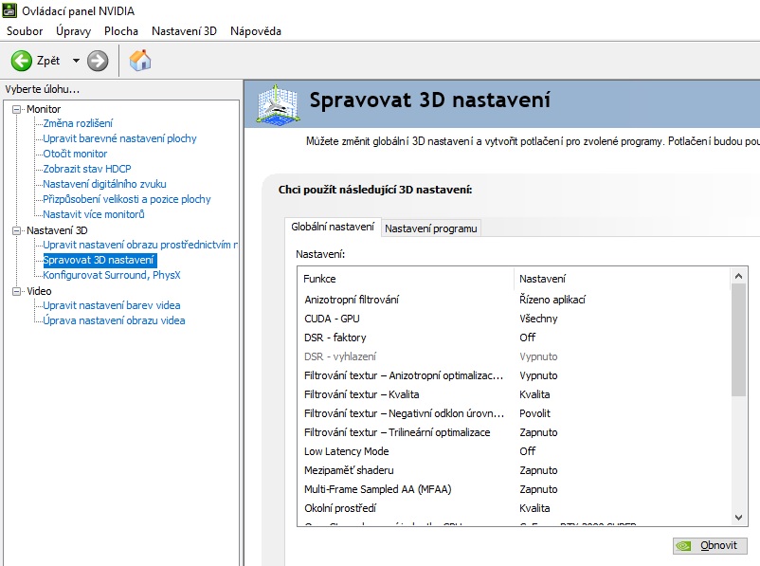Select Upravit nastavení barev videa
Viewport: 760px width, 566px height.
click(x=111, y=305)
